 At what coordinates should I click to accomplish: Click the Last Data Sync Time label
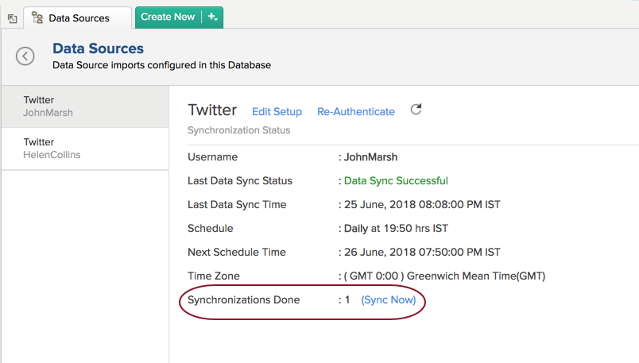(237, 204)
